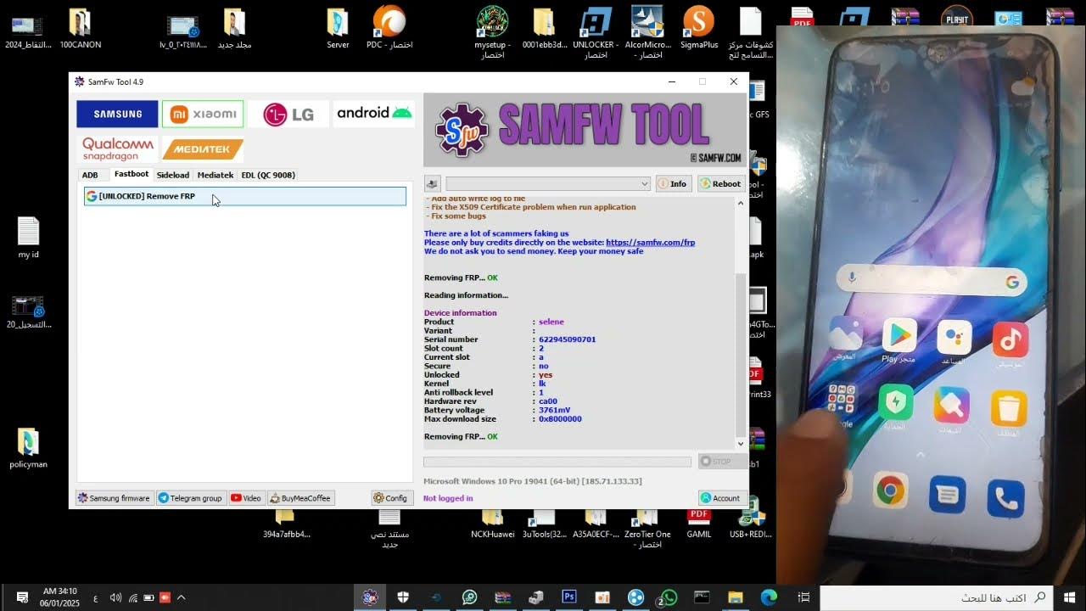Image resolution: width=1086 pixels, height=611 pixels.
Task: Select the SigmaPlus desktop icon
Action: pyautogui.click(x=699, y=29)
